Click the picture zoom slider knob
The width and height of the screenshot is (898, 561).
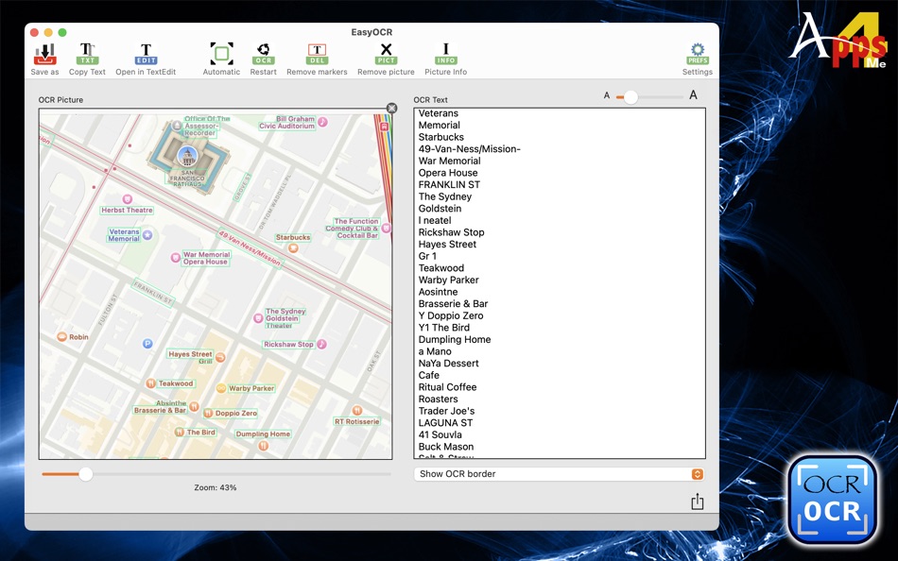pos(86,474)
